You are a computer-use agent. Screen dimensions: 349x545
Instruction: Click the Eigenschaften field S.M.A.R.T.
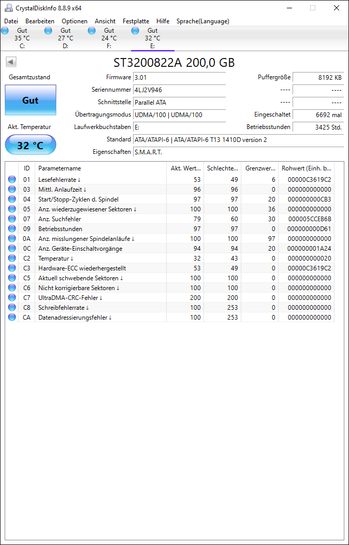pyautogui.click(x=239, y=152)
